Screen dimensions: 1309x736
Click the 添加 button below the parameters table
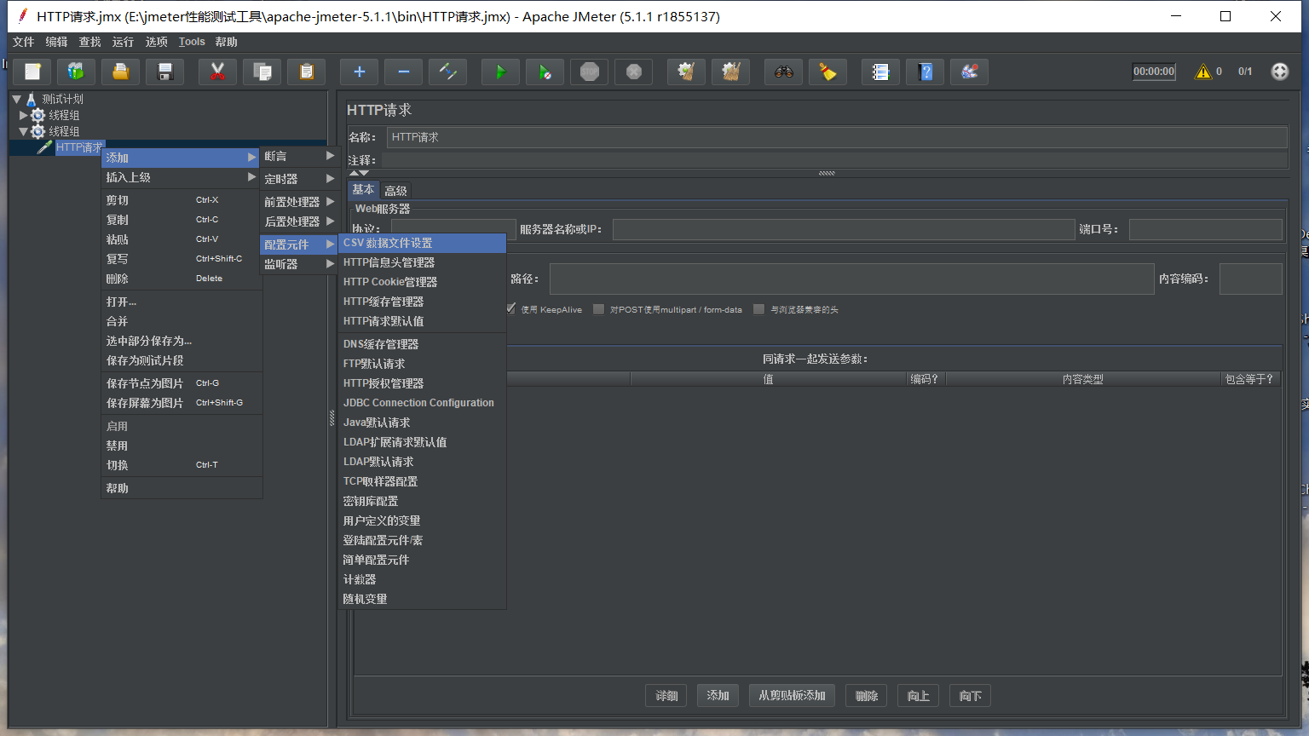[718, 696]
